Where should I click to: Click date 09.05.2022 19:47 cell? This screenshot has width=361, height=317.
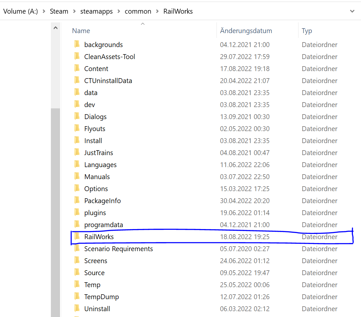[x=245, y=273]
